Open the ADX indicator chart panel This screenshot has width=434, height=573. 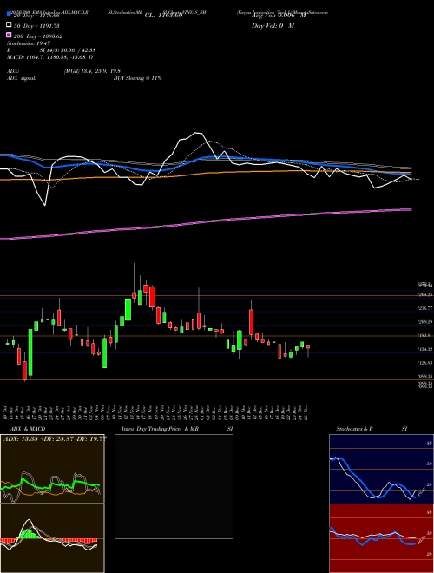pyautogui.click(x=52, y=469)
